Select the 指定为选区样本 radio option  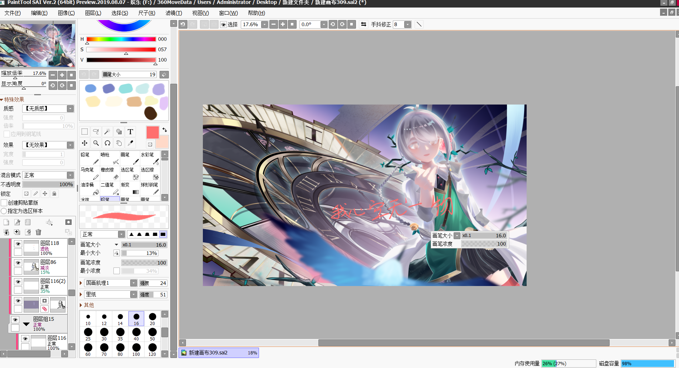pos(4,211)
